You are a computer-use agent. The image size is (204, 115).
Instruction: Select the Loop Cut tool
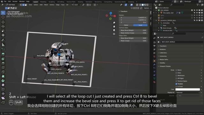(3, 68)
